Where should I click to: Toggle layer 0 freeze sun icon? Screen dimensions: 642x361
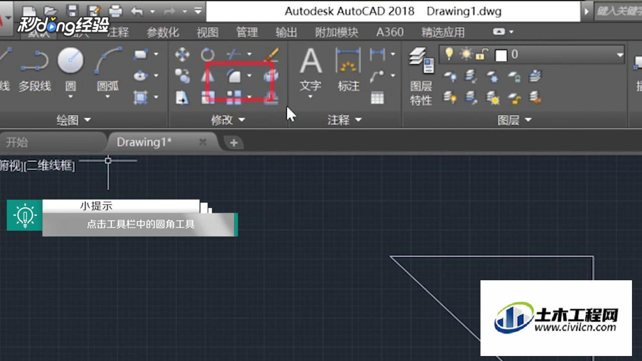pyautogui.click(x=467, y=54)
